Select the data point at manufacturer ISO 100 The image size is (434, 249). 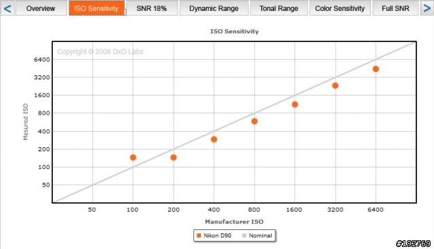click(133, 157)
